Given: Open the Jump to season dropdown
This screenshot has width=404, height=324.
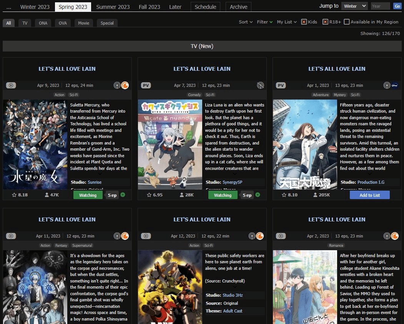Looking at the screenshot, I should click(354, 6).
